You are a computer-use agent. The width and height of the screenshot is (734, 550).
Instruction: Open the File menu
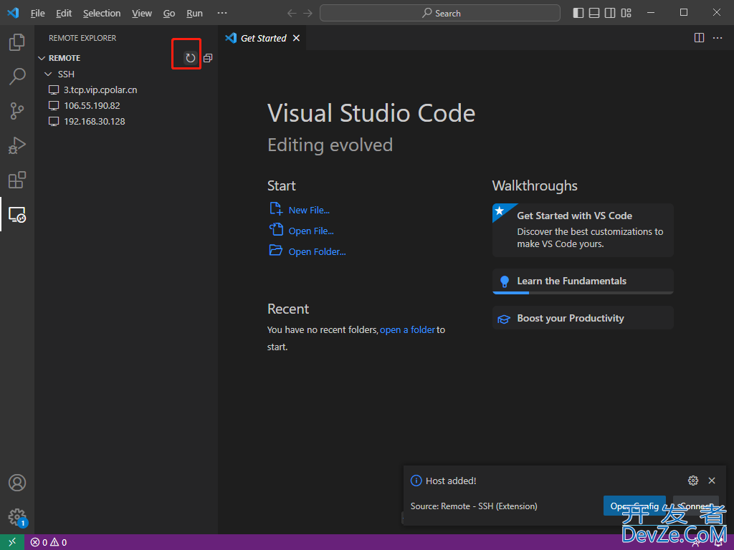click(x=38, y=13)
